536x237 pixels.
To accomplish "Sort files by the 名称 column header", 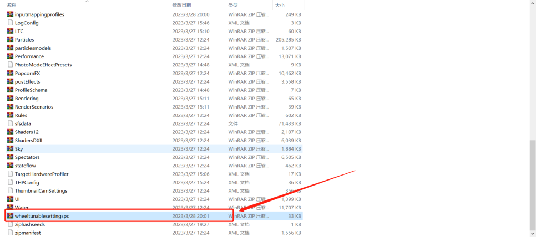I will pos(11,5).
